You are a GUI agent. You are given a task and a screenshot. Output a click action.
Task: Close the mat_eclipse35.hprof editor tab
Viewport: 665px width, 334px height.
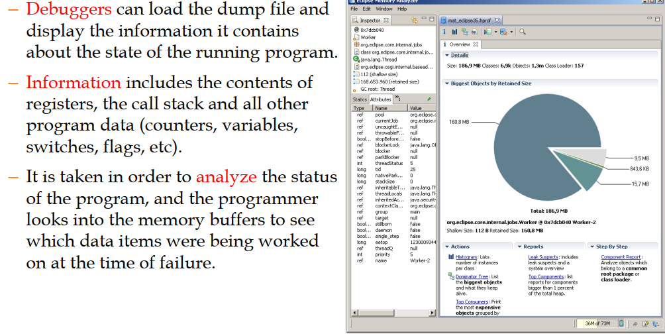pyautogui.click(x=497, y=20)
